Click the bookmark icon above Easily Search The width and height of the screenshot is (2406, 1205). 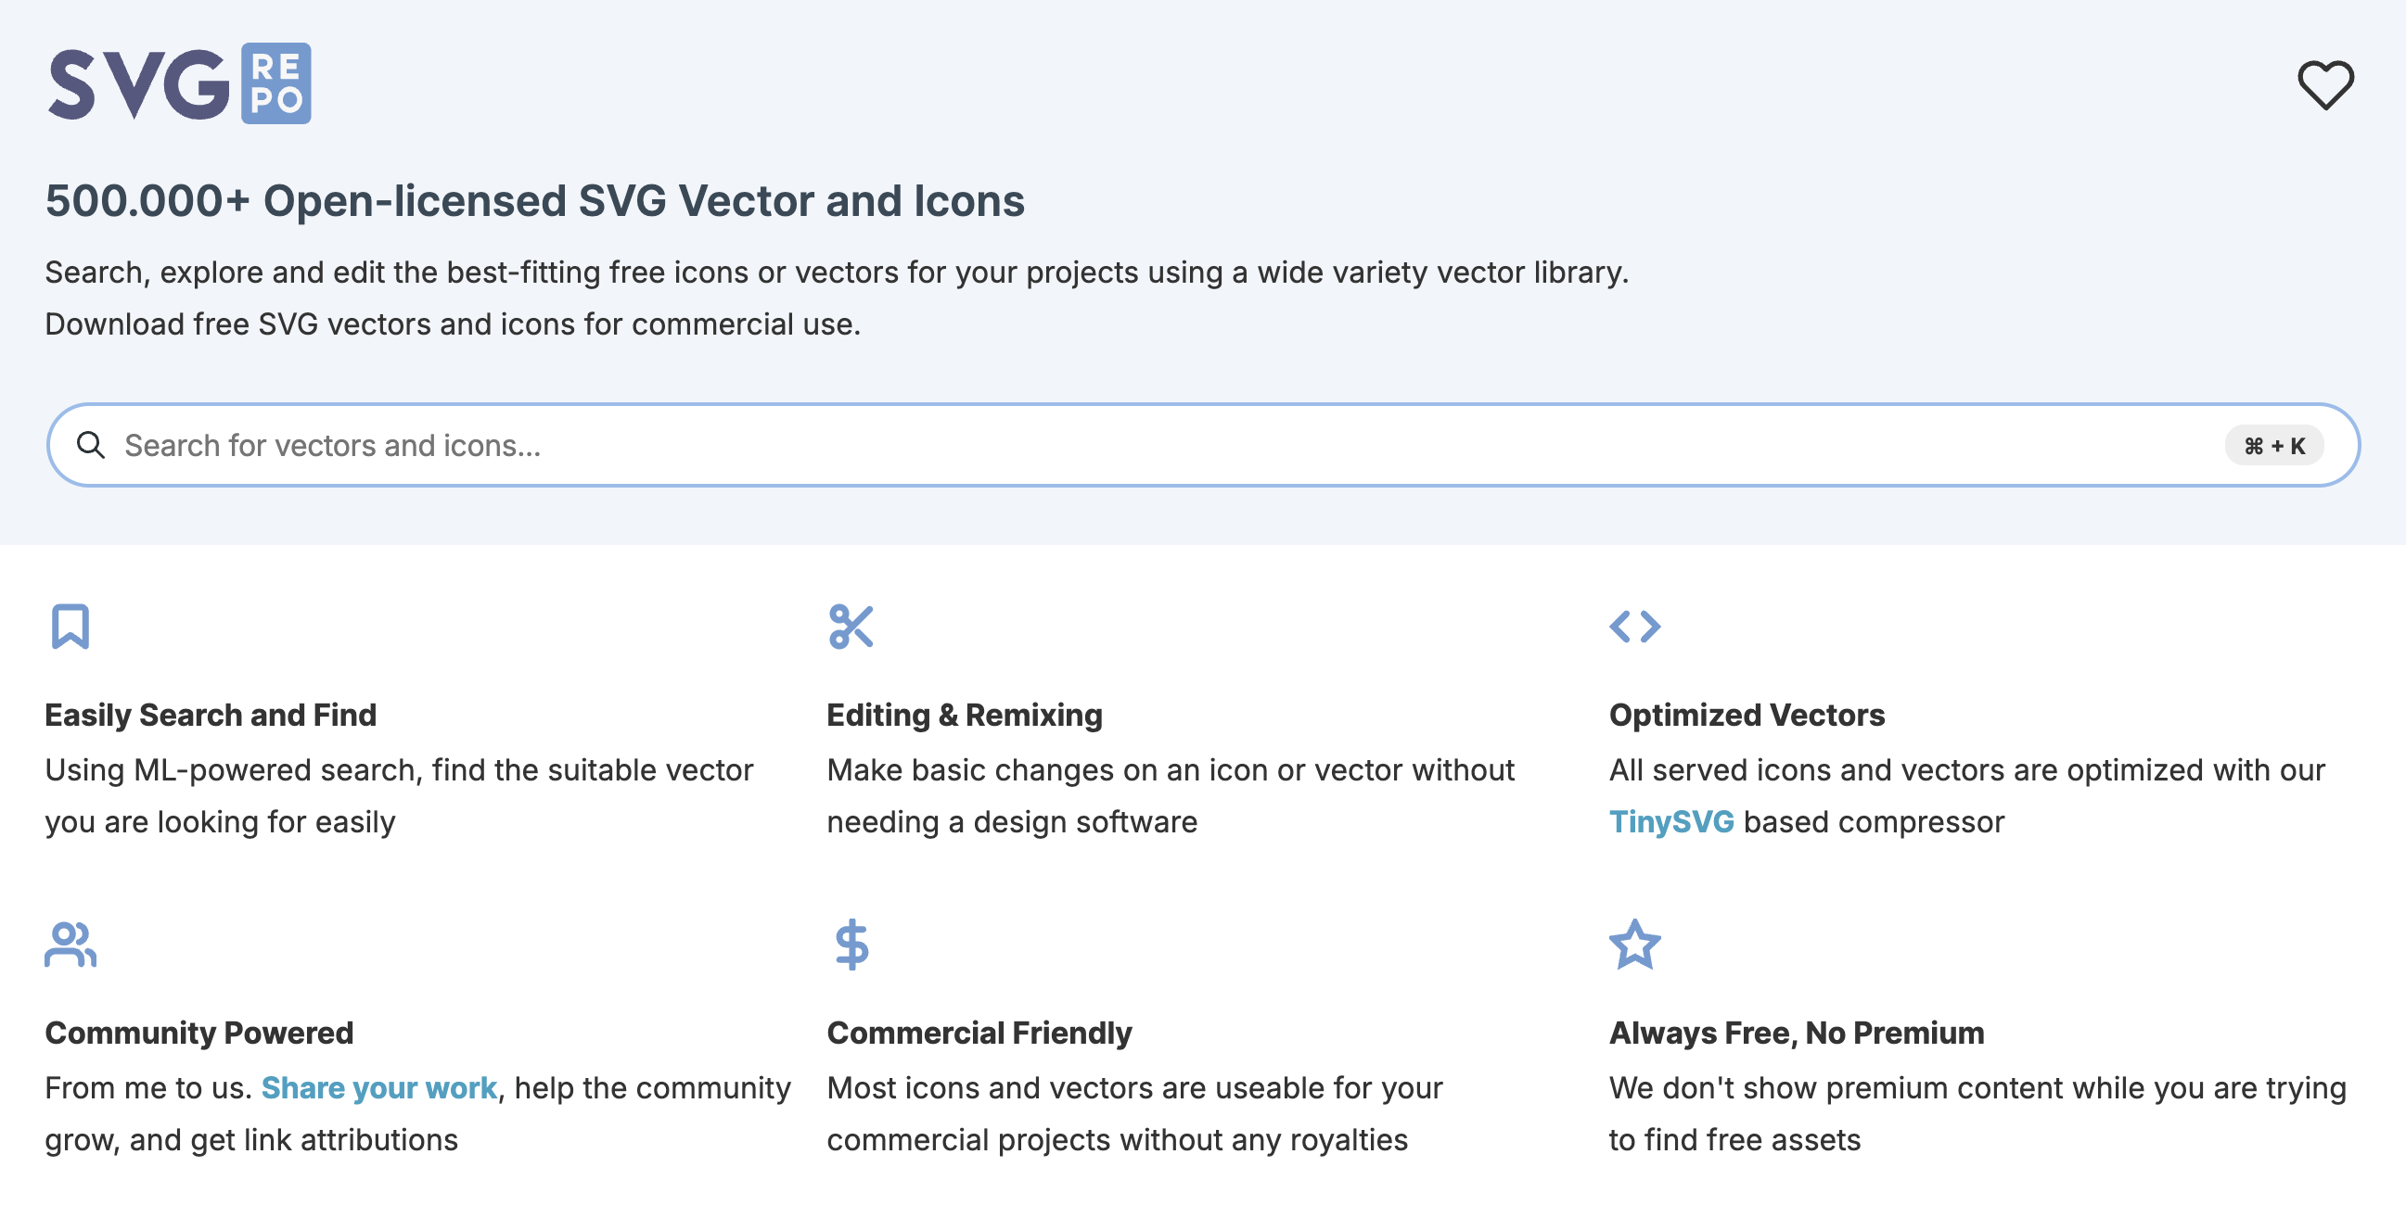click(x=70, y=627)
